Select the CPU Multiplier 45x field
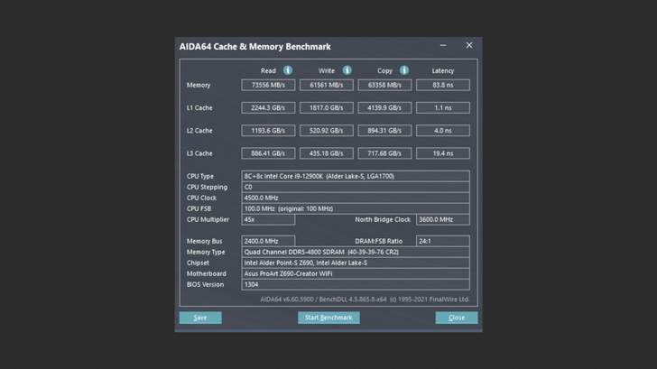The width and height of the screenshot is (657, 369). click(x=268, y=219)
